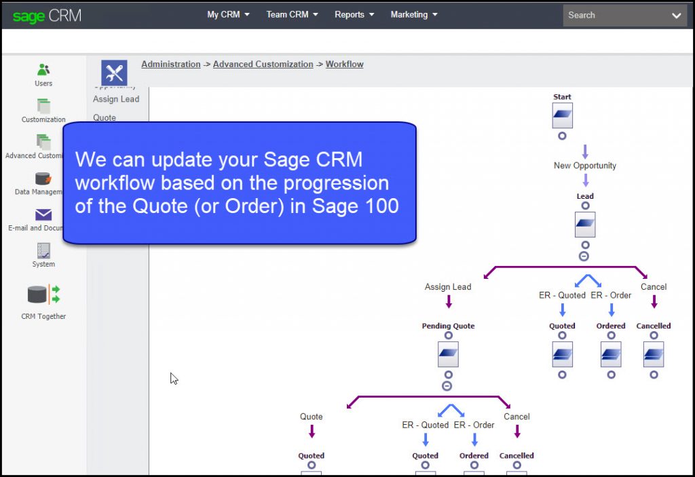
Task: Select the Start state icon
Action: pos(562,116)
